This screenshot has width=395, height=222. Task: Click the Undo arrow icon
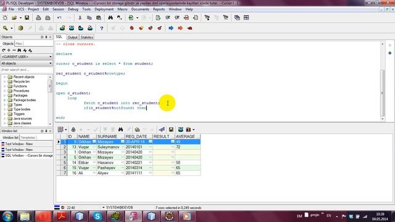point(59,18)
